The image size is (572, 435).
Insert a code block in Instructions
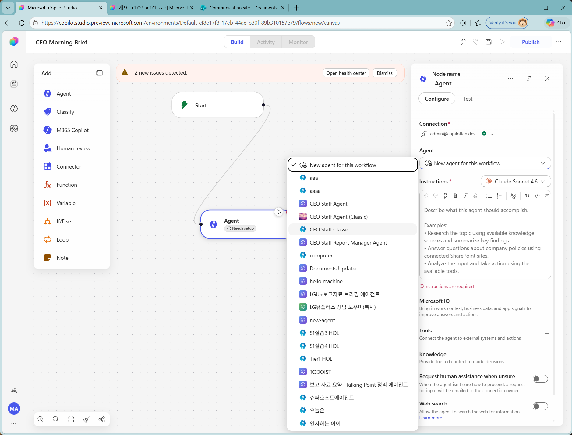point(537,196)
